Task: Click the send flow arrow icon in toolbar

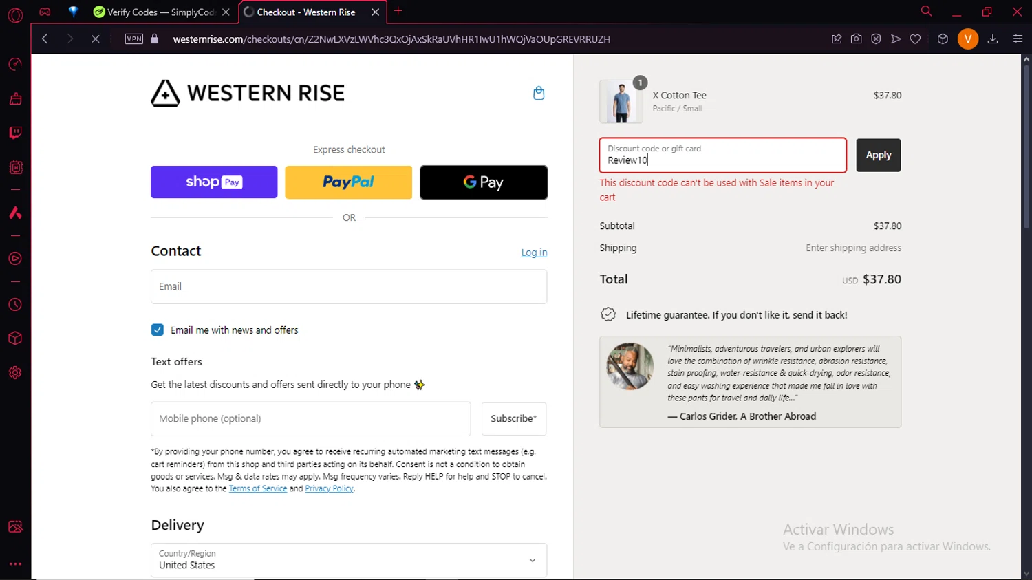Action: tap(896, 39)
